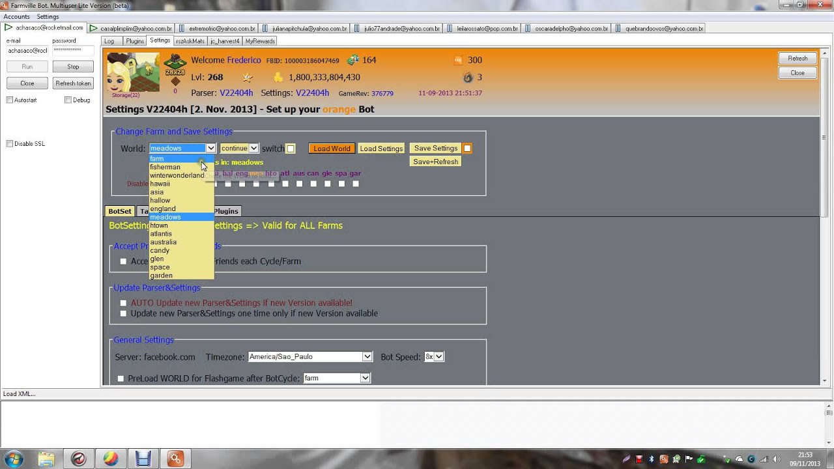
Task: Click green play icon on achasaco account tab
Action: [8, 28]
